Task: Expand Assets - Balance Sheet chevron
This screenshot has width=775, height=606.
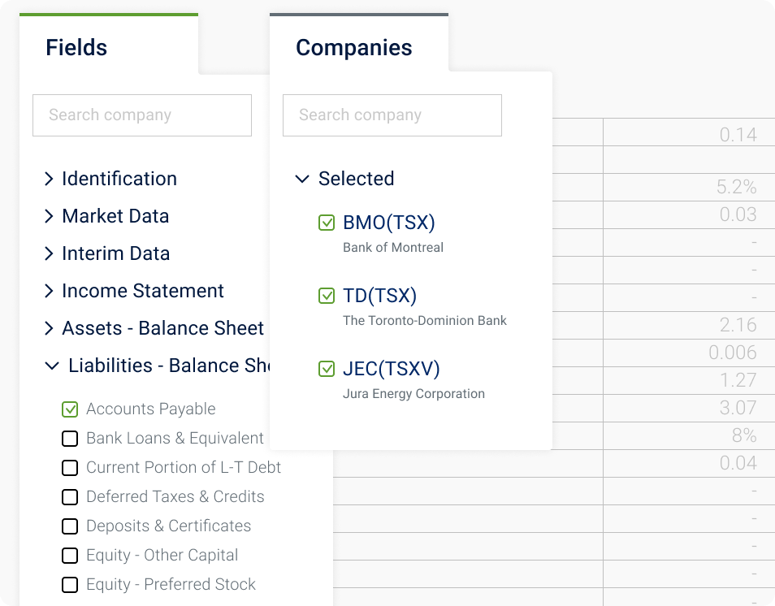Action: 49,328
